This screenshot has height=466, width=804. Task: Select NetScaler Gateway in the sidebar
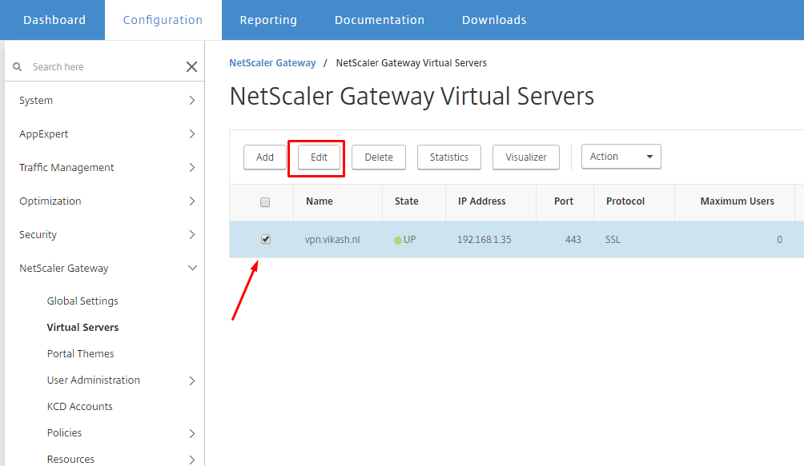coord(64,268)
